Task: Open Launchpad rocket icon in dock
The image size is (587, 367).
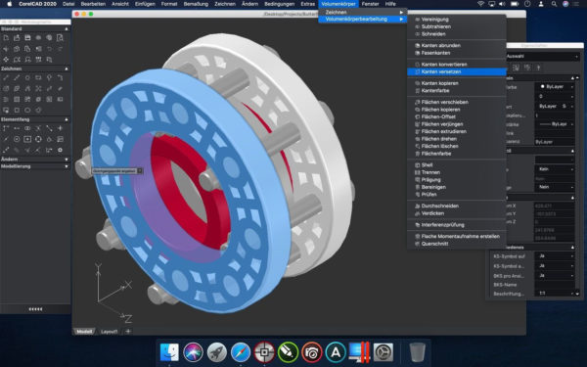Action: point(217,352)
